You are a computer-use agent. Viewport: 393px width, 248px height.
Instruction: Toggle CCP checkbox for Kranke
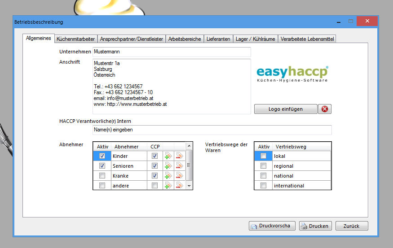coord(155,176)
